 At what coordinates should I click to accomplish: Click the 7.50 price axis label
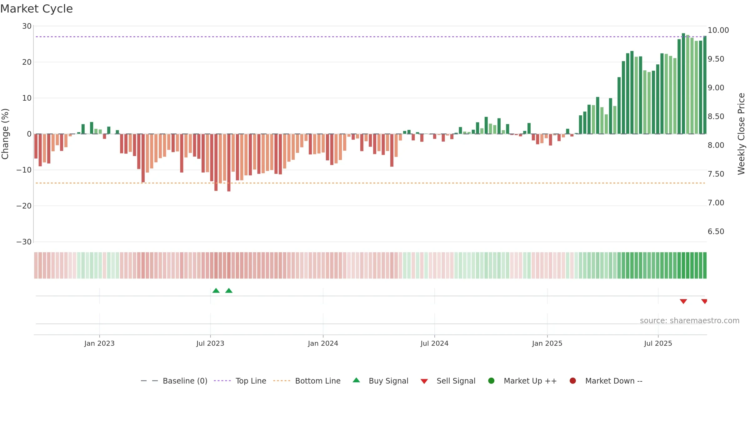pyautogui.click(x=716, y=174)
